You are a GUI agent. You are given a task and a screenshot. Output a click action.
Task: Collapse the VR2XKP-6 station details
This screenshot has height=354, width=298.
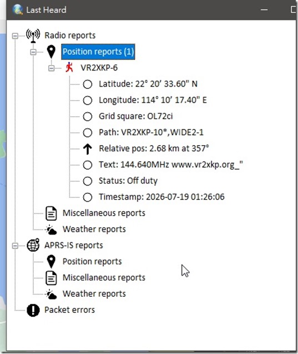click(52, 68)
